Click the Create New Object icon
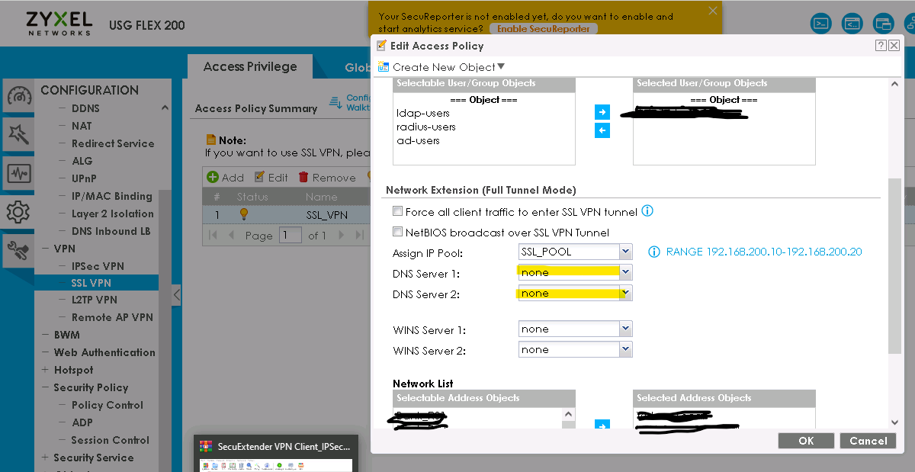The image size is (915, 472). 384,66
